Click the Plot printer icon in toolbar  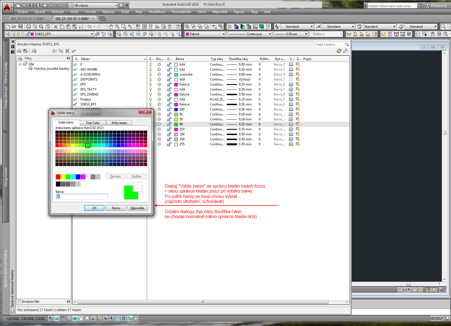coord(29,27)
